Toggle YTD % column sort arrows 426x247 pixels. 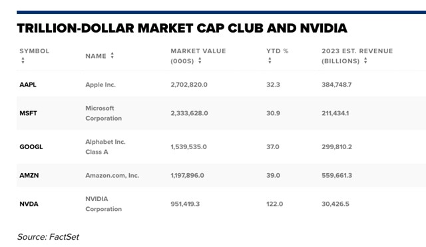(x=270, y=61)
